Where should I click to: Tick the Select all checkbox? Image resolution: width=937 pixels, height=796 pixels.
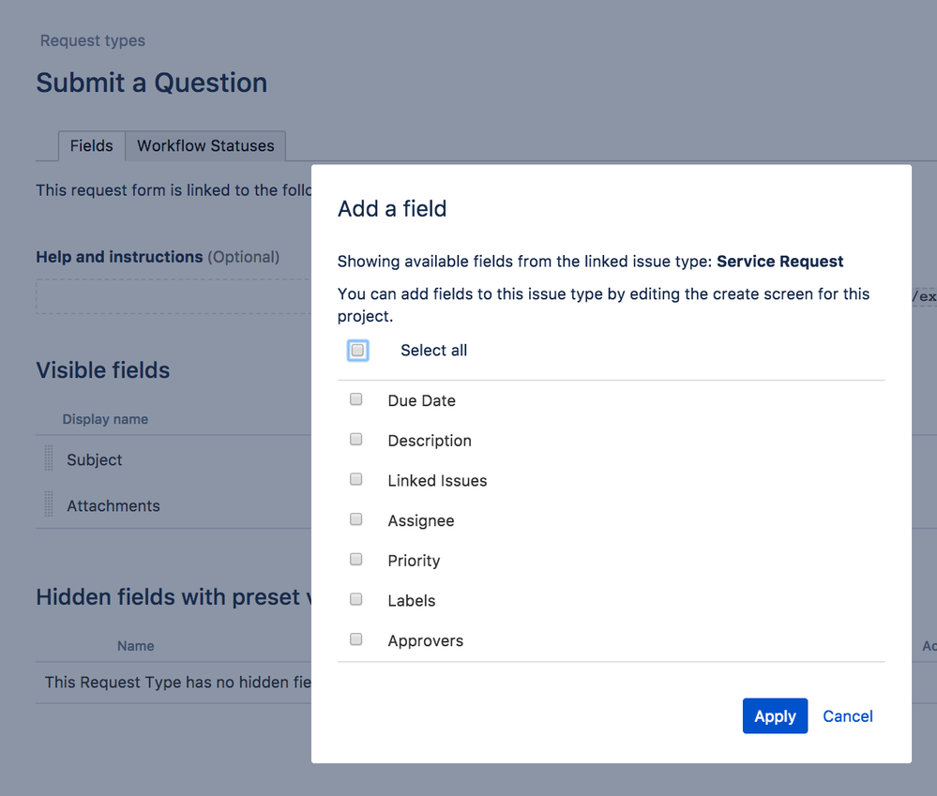[357, 350]
